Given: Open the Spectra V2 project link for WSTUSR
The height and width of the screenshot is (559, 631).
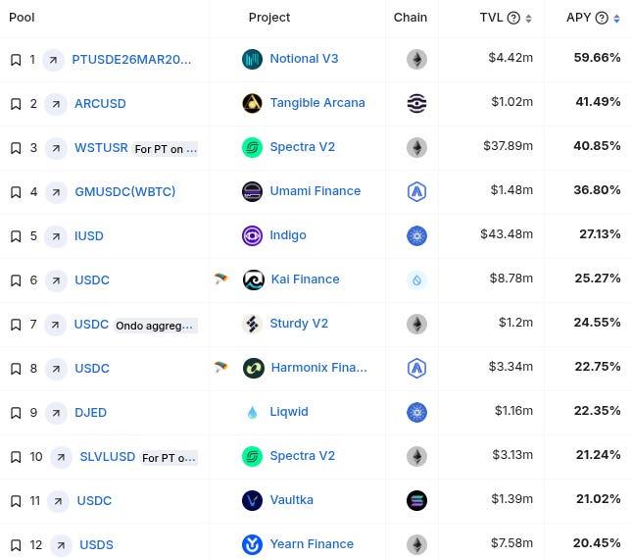Looking at the screenshot, I should [x=302, y=147].
